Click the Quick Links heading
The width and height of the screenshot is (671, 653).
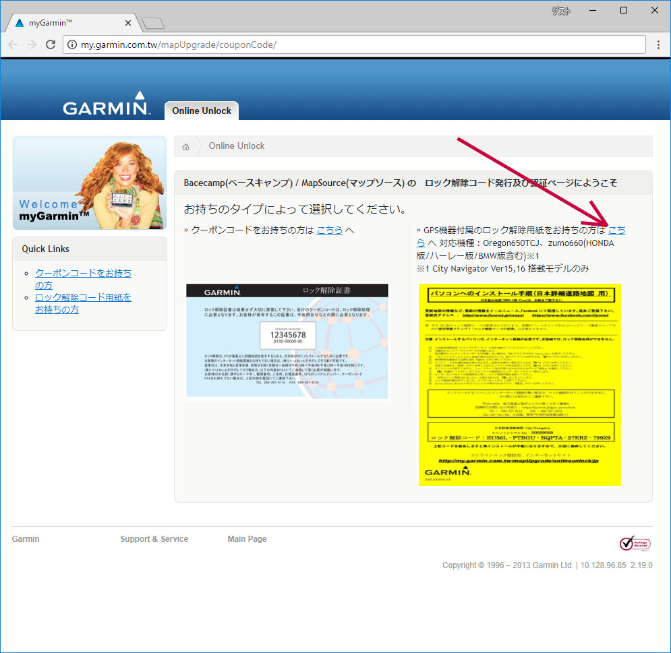click(45, 249)
